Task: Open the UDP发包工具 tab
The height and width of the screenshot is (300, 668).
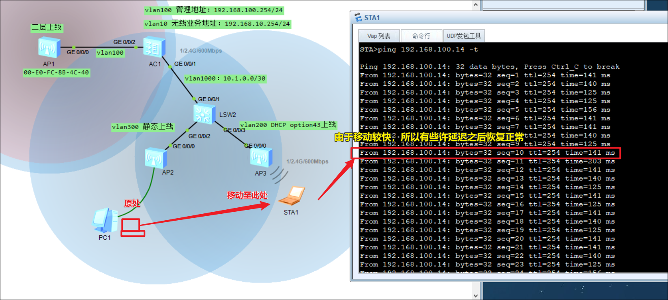Action: coord(464,36)
